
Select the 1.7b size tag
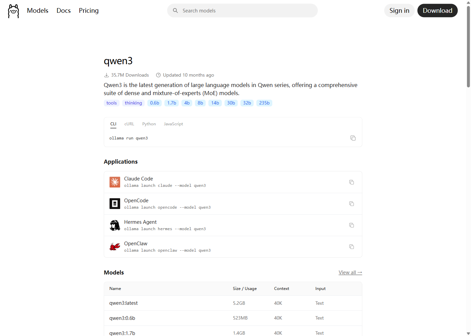coord(172,103)
